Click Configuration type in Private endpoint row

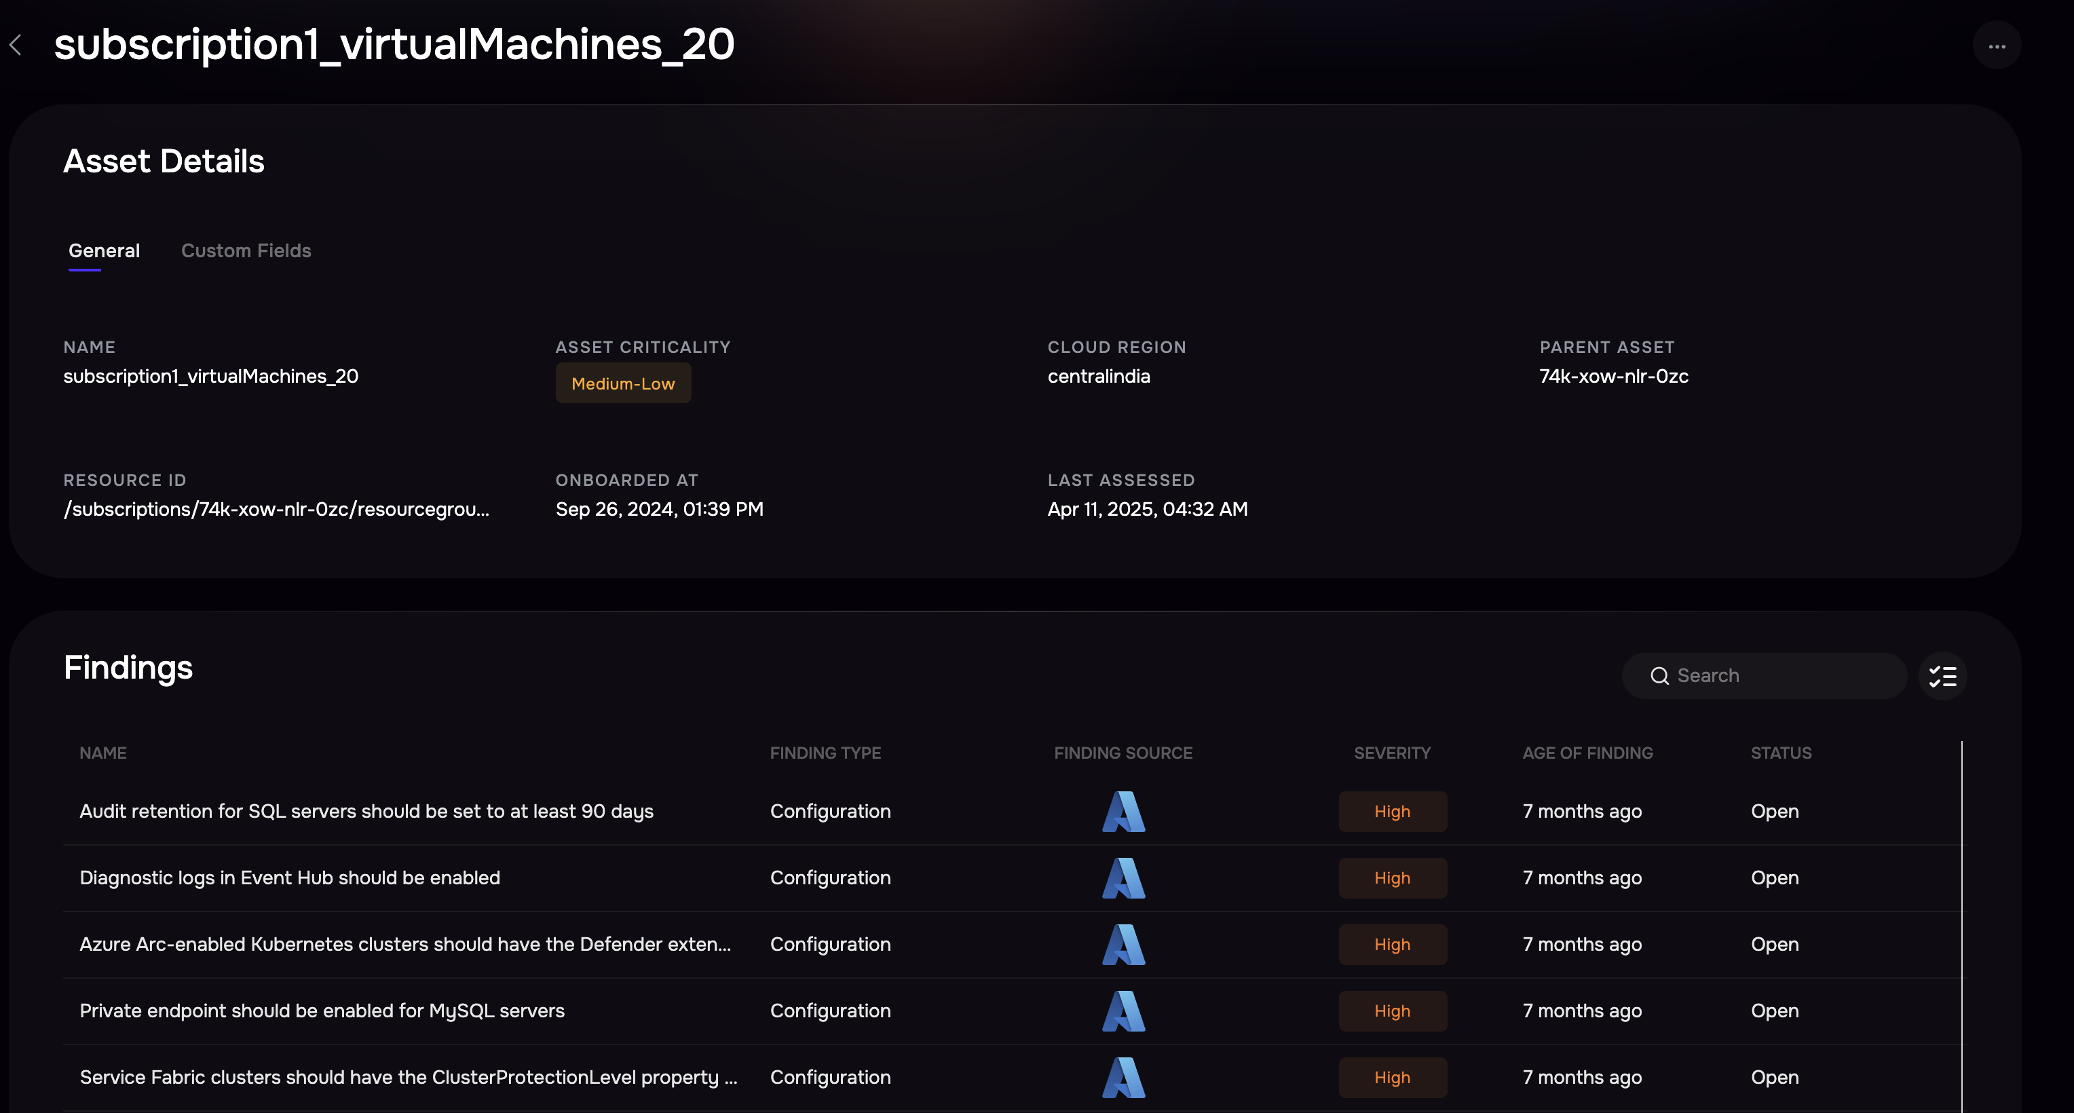(830, 1011)
